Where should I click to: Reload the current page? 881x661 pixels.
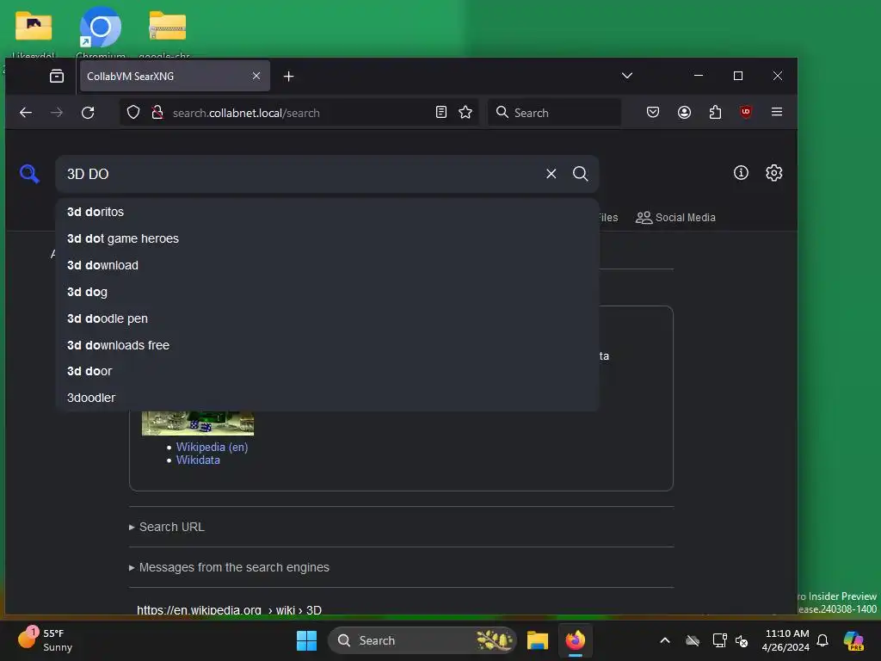(88, 113)
